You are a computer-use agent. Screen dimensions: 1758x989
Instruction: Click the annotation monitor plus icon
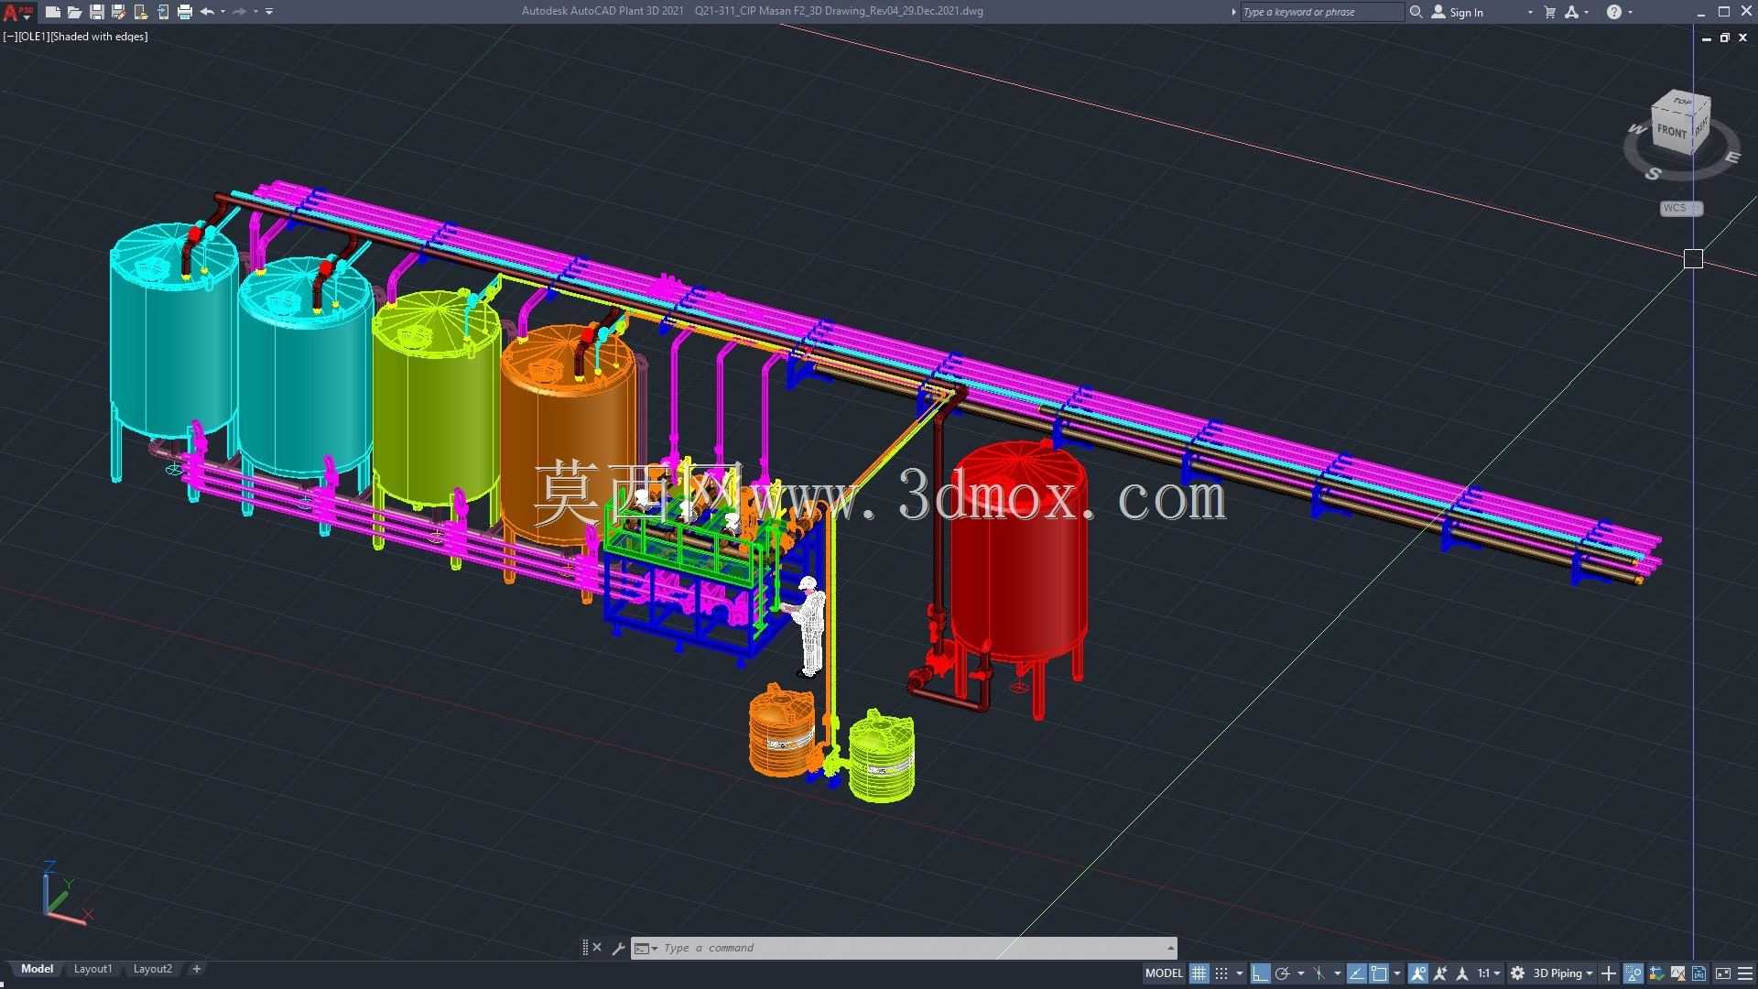point(1609,973)
